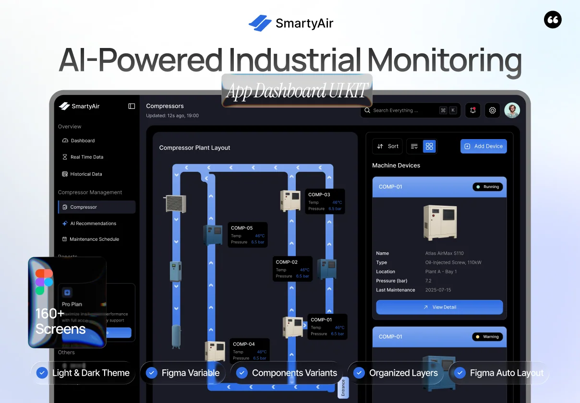Select COMP-02 compressor icon on layout
Screen dimensions: 580x403
pos(326,270)
